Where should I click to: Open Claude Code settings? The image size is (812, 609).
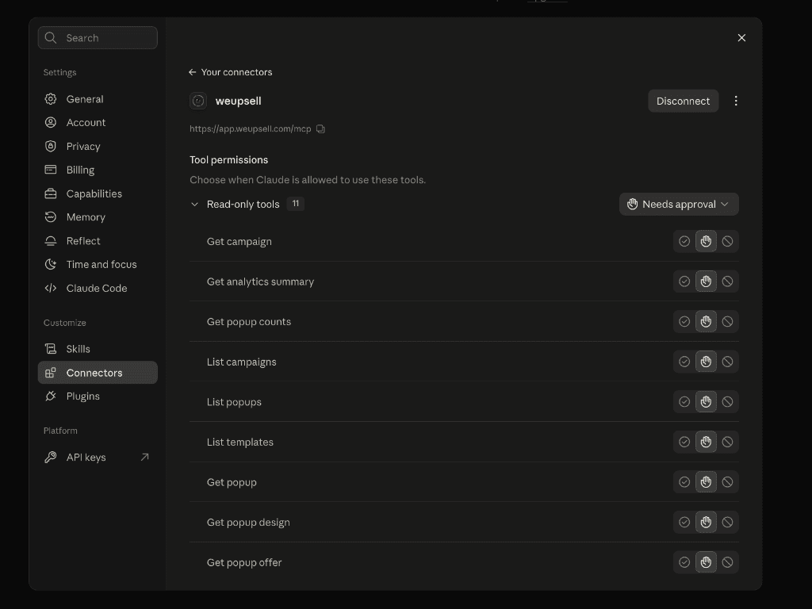98,288
